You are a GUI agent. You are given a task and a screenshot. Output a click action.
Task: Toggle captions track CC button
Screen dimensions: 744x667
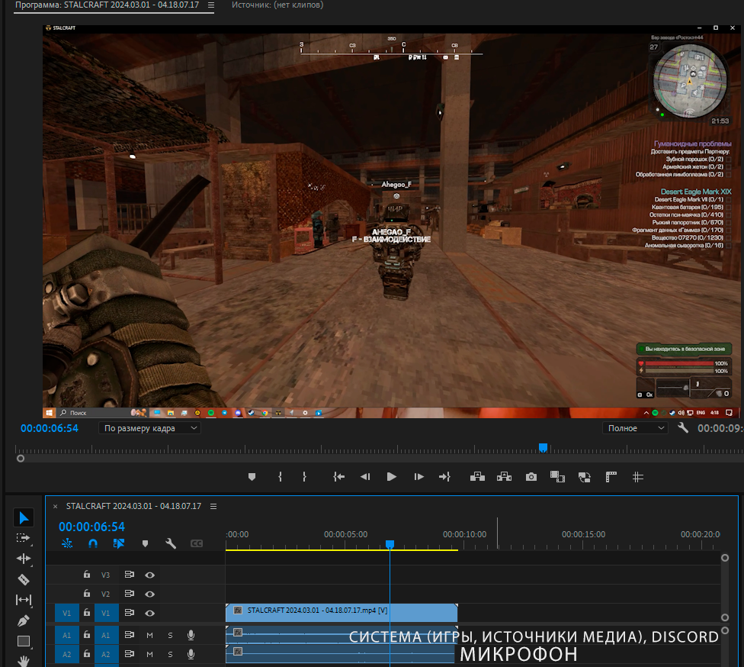[x=197, y=543]
